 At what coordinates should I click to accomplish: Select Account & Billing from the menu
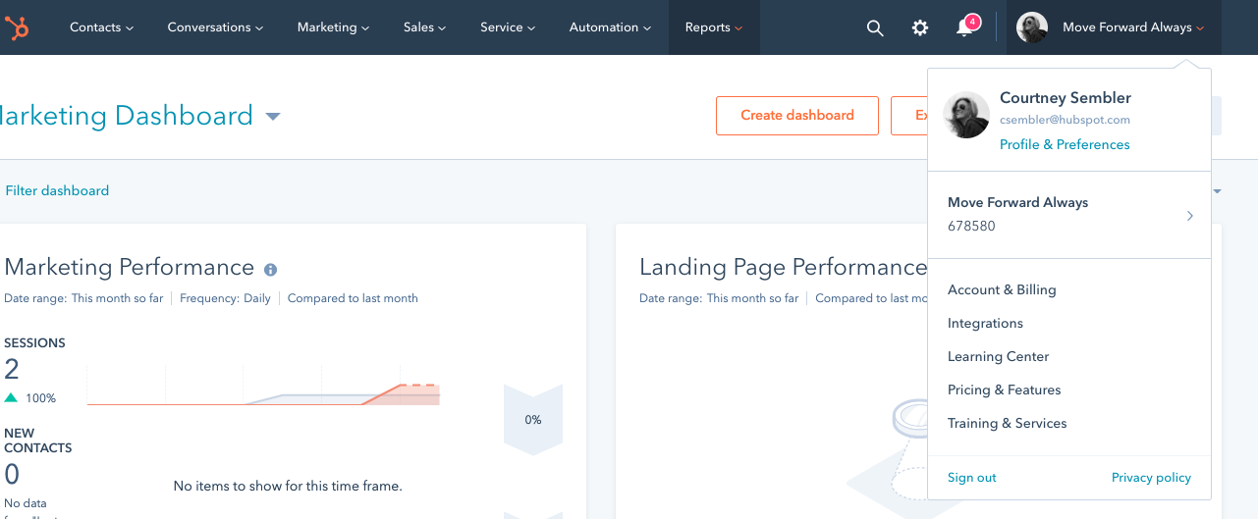pyautogui.click(x=1002, y=289)
